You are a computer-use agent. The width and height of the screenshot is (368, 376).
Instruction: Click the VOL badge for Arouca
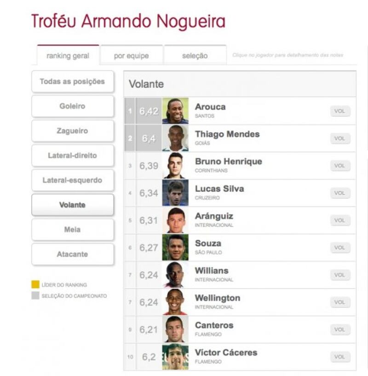tap(340, 111)
